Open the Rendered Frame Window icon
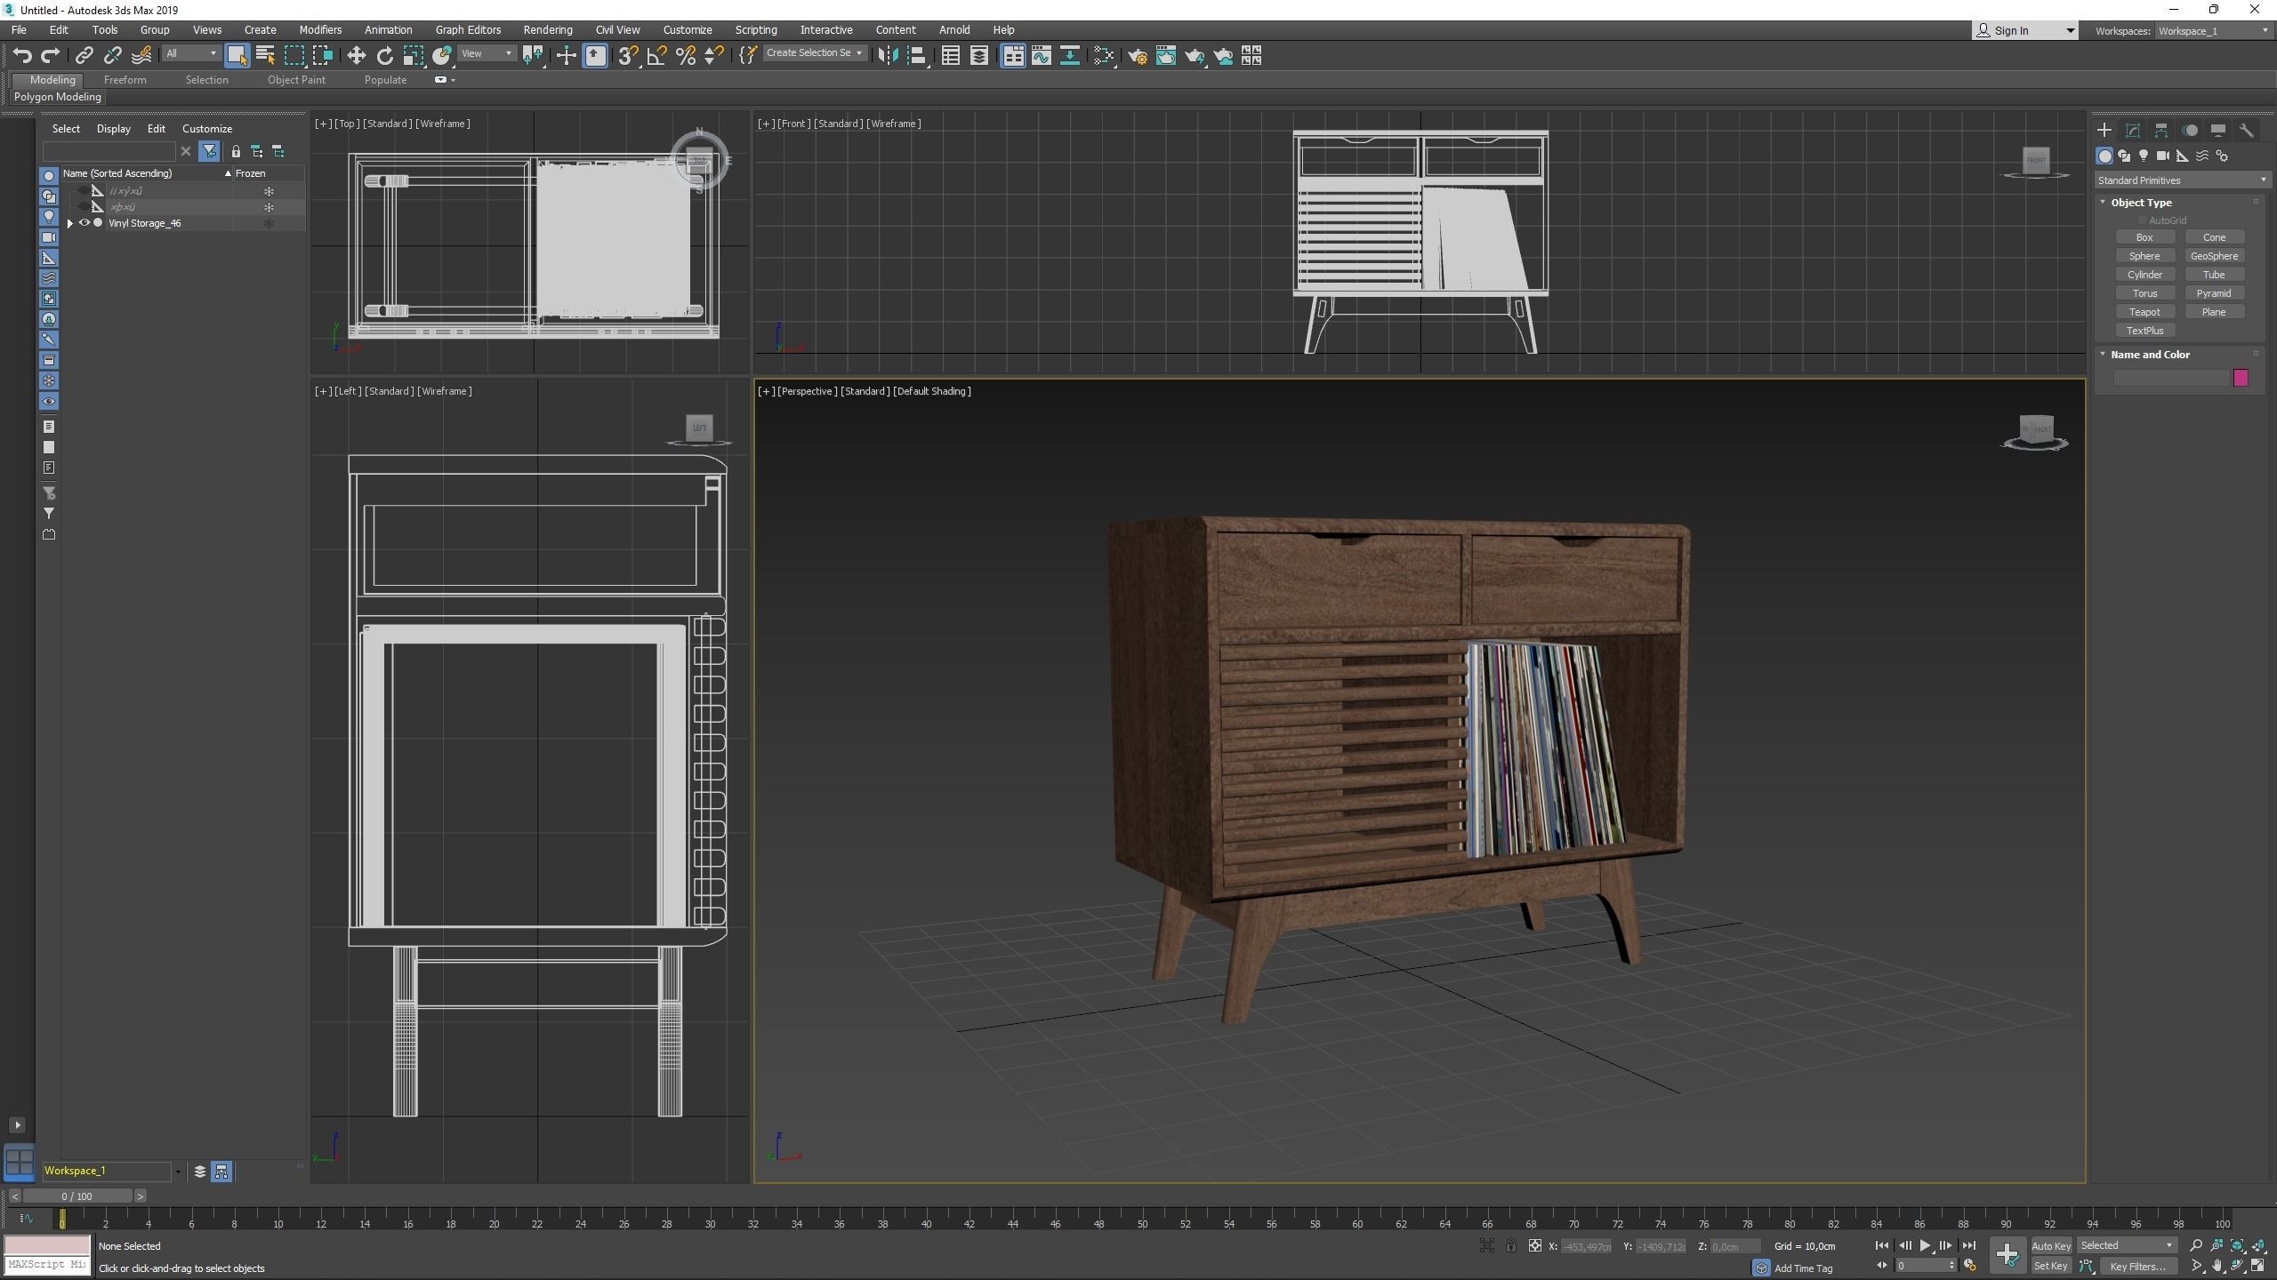This screenshot has height=1280, width=2277. click(x=1165, y=56)
